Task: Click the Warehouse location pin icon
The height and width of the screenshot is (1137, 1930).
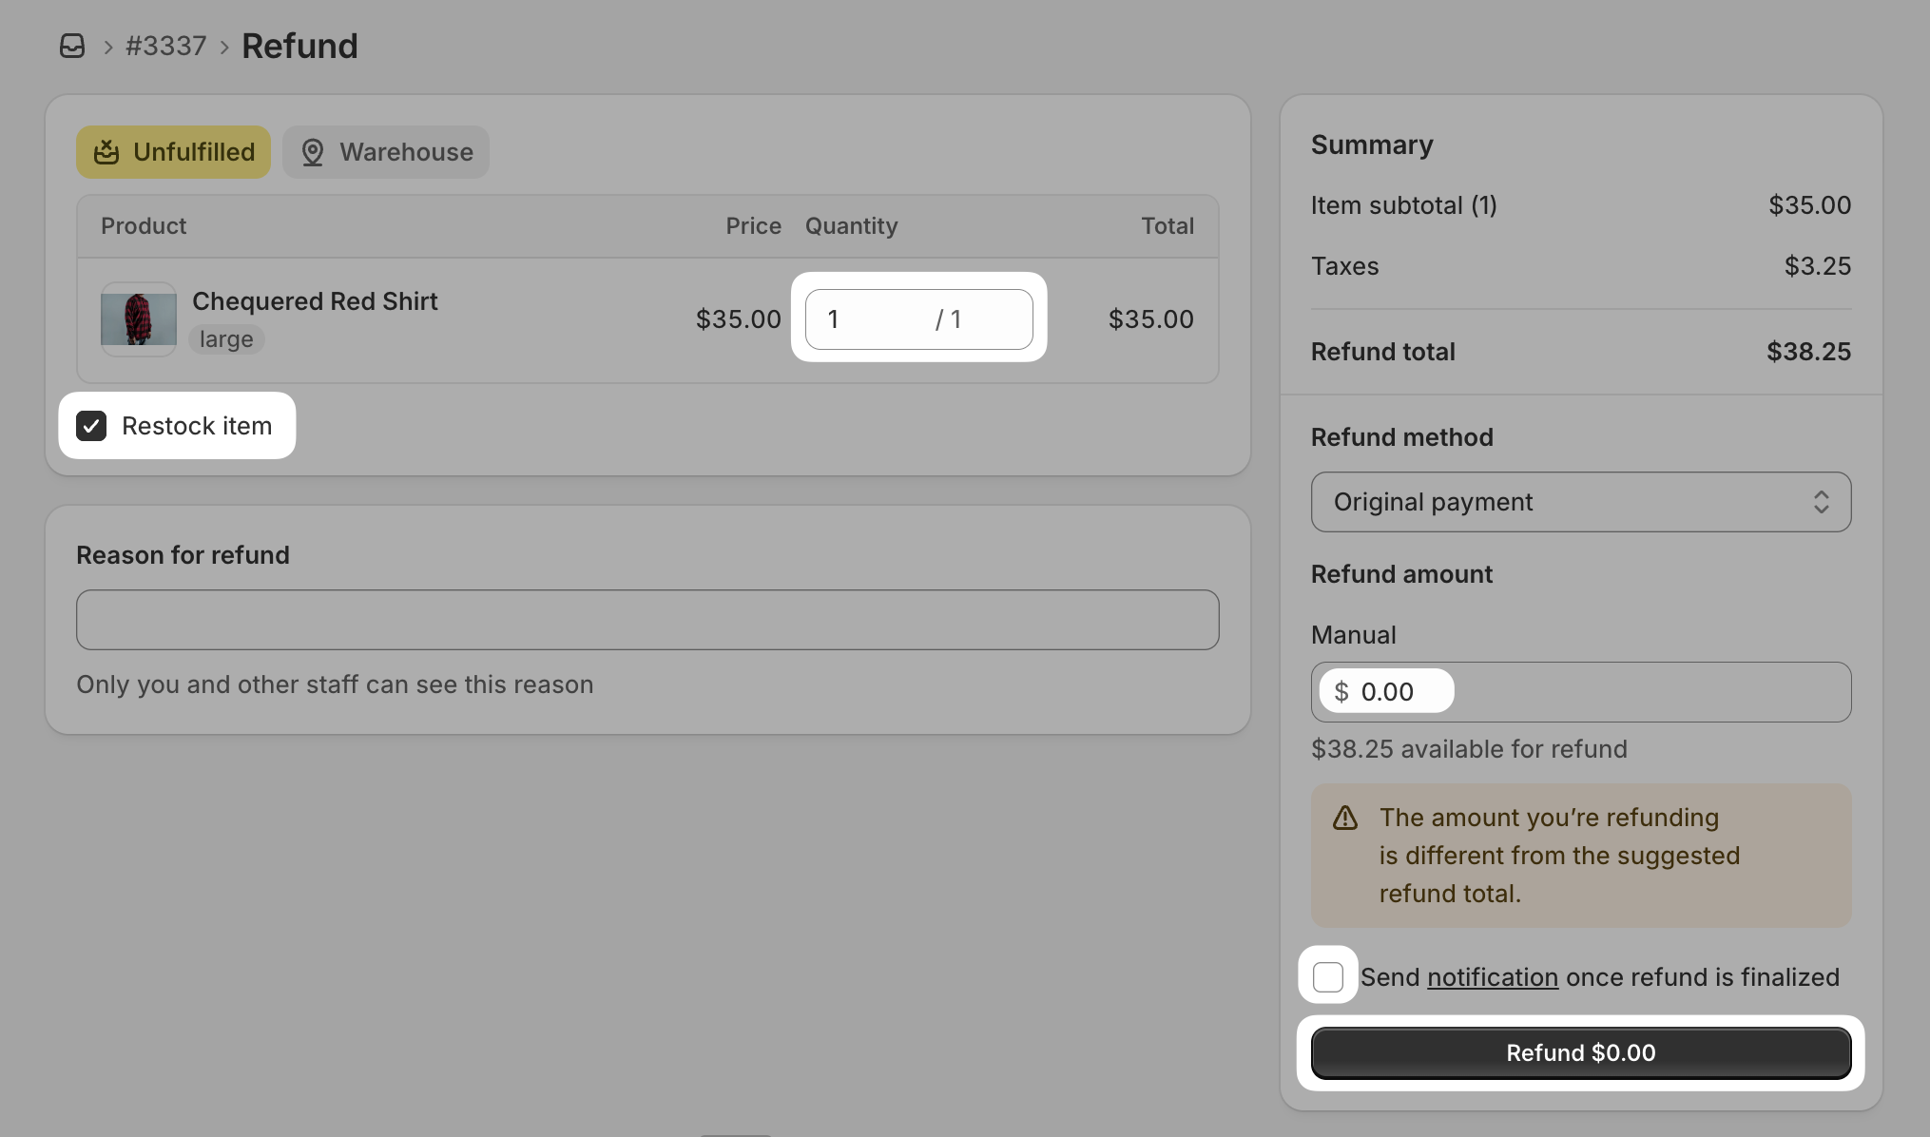Action: coord(313,152)
